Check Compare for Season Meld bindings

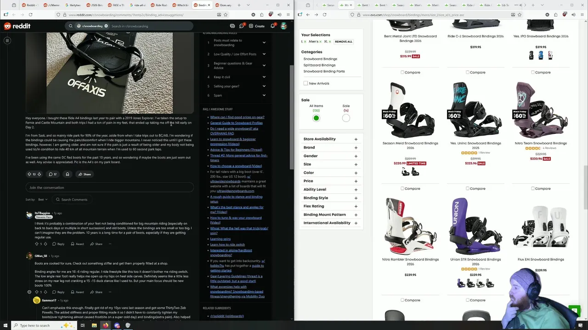pos(402,188)
